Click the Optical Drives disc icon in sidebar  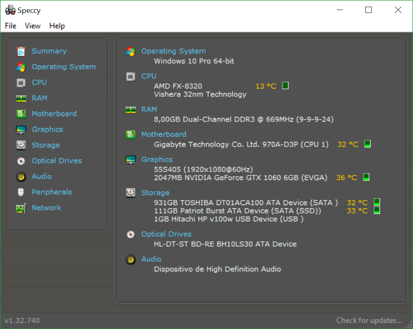(21, 161)
